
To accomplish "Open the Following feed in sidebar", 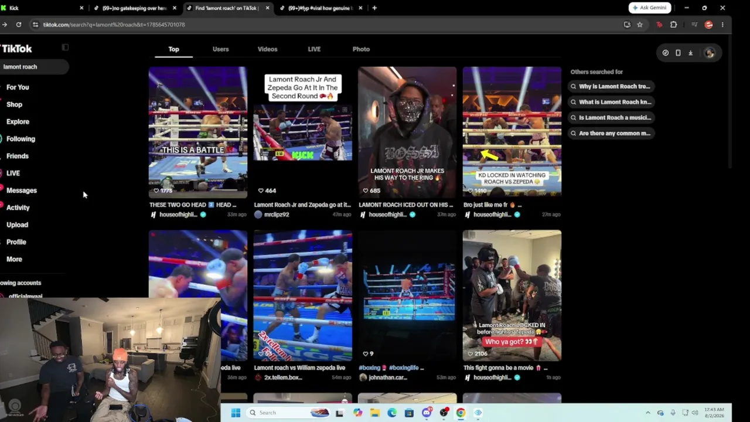I will [21, 139].
